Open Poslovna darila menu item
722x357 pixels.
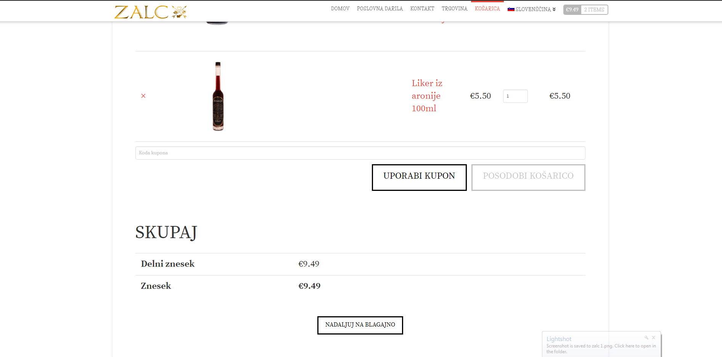click(379, 9)
